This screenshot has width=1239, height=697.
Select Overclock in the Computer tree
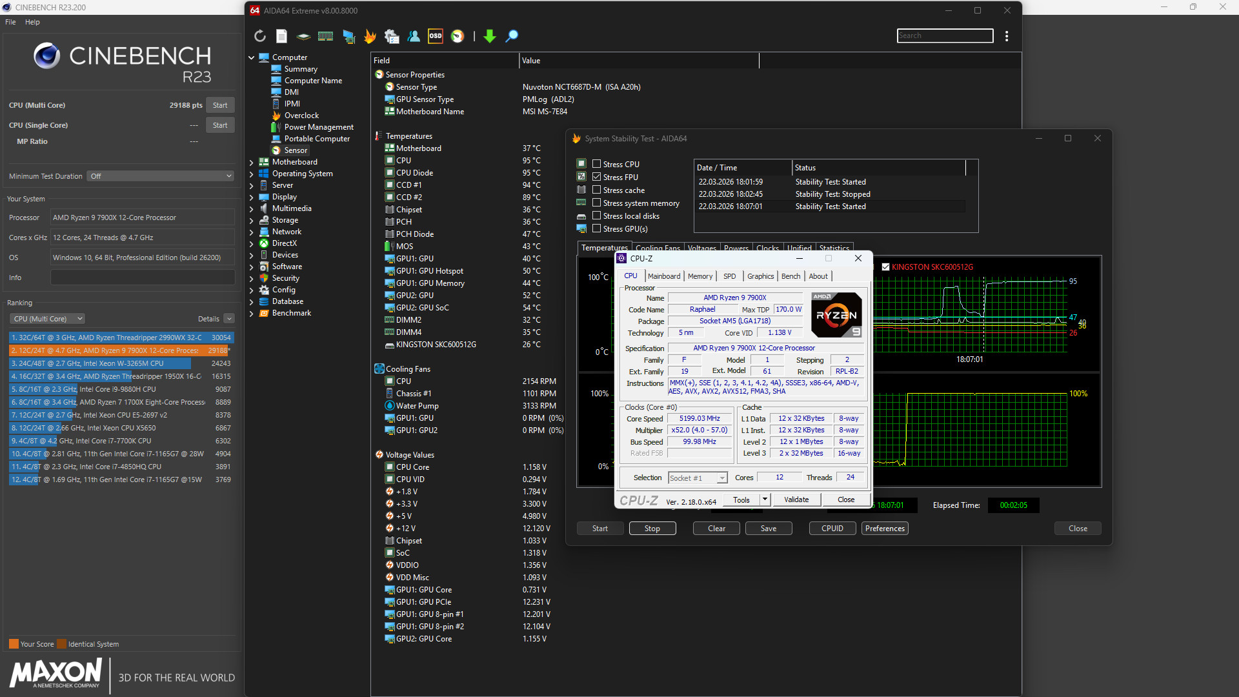[301, 116]
